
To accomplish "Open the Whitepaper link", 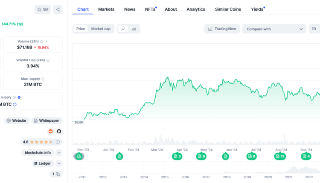I will click(47, 120).
